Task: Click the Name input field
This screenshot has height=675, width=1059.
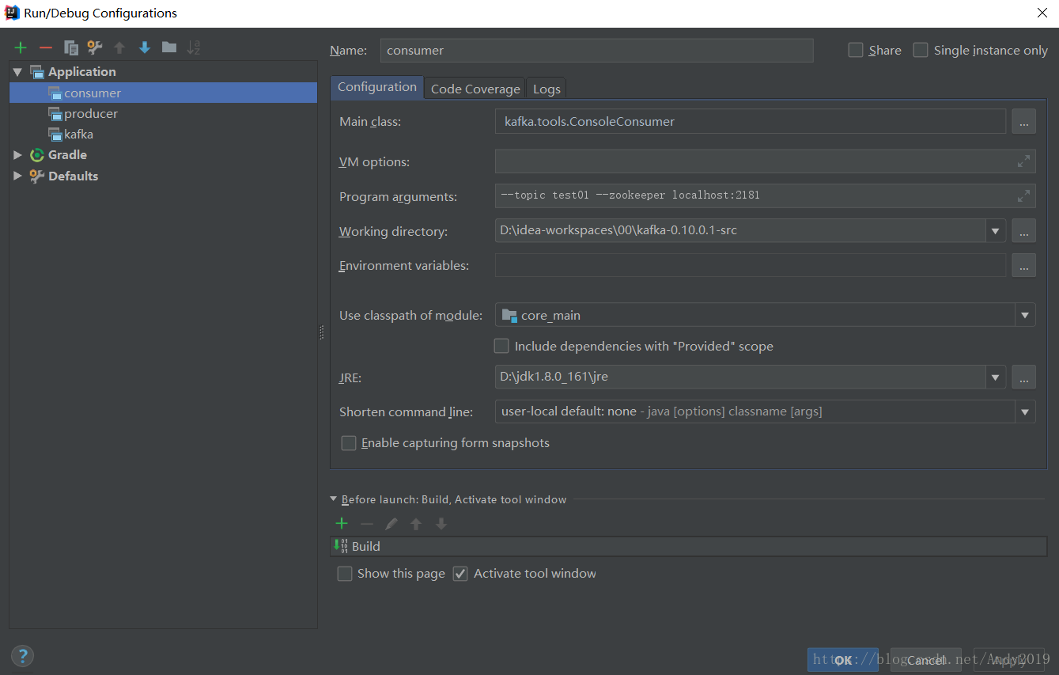Action: click(596, 50)
